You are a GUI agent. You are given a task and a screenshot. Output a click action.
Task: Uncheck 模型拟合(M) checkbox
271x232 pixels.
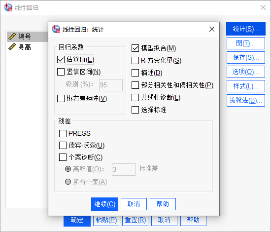pos(135,48)
